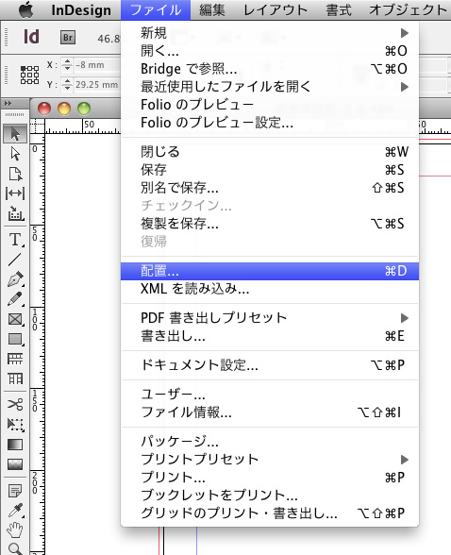Image resolution: width=451 pixels, height=555 pixels.
Task: Select the Scissors tool
Action: coord(15,404)
